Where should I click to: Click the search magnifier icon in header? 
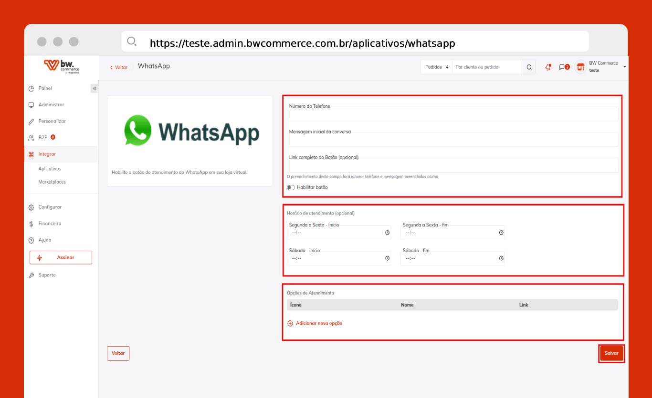(x=529, y=67)
